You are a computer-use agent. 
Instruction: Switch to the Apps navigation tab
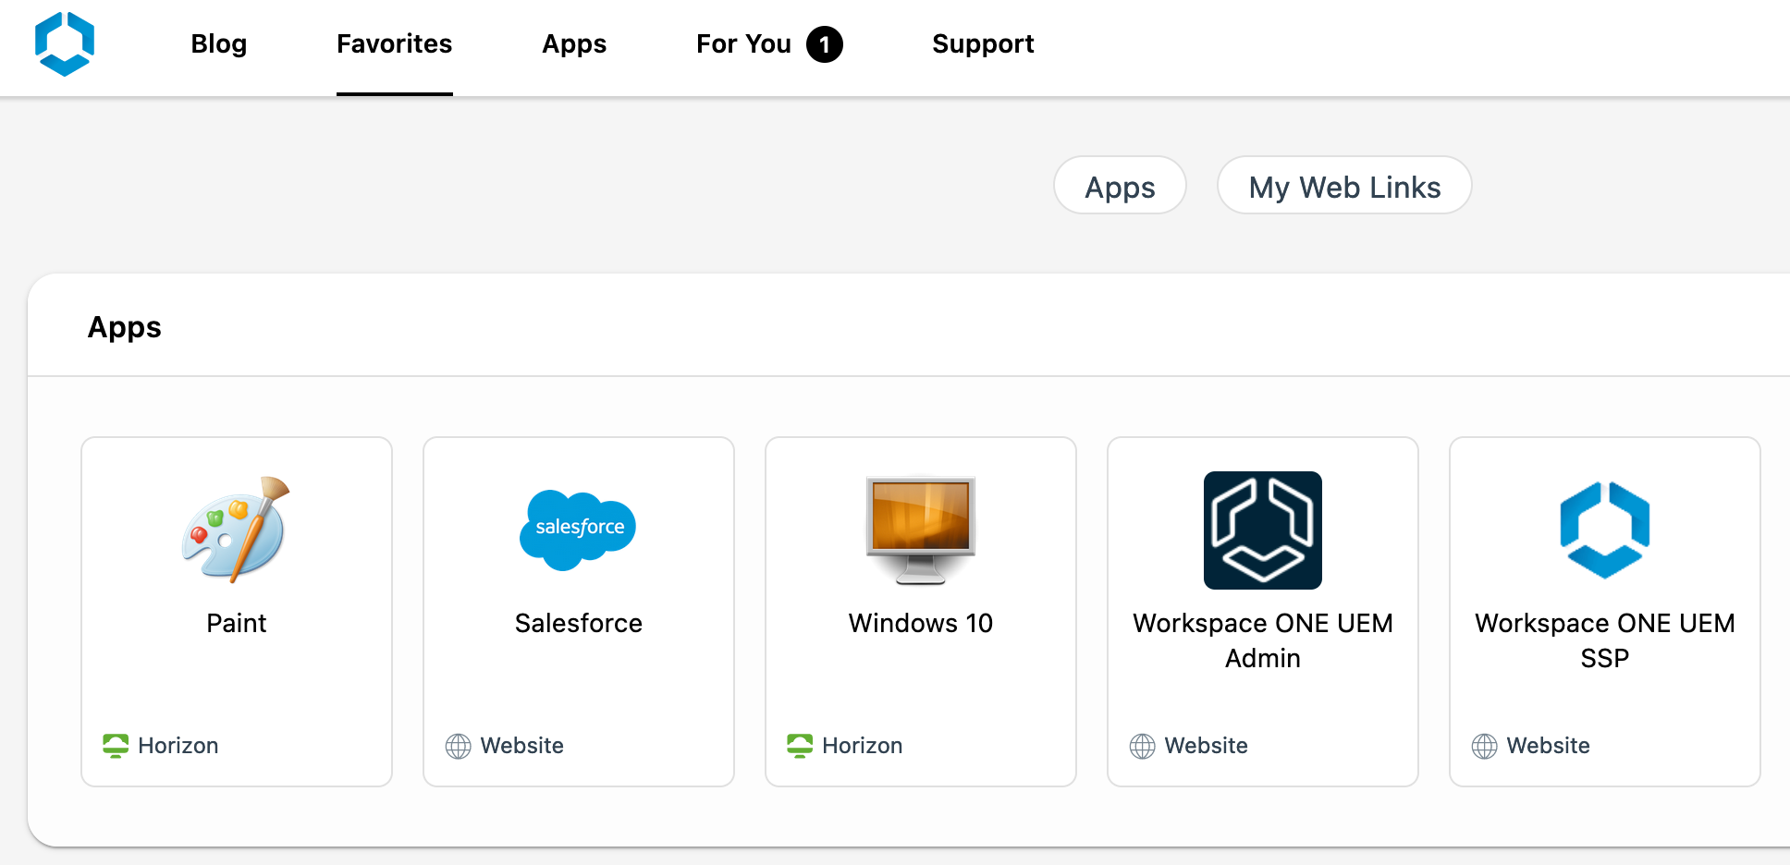(x=574, y=44)
